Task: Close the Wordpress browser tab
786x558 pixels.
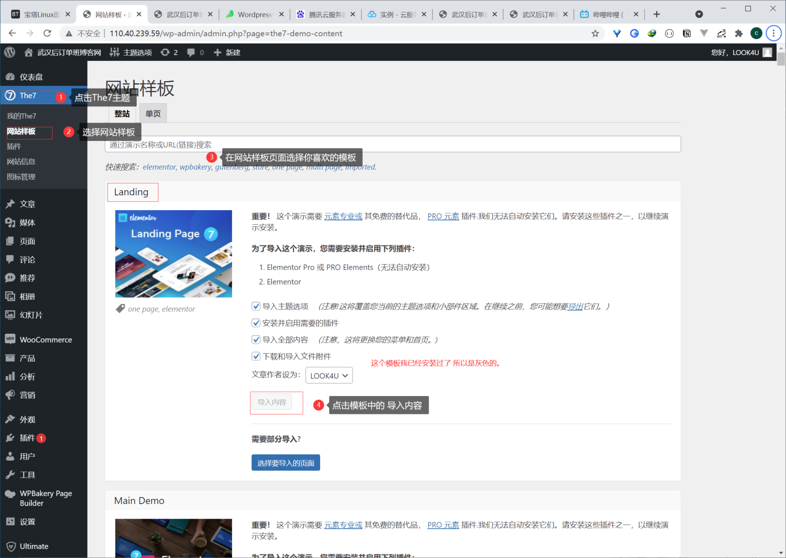Action: (281, 14)
